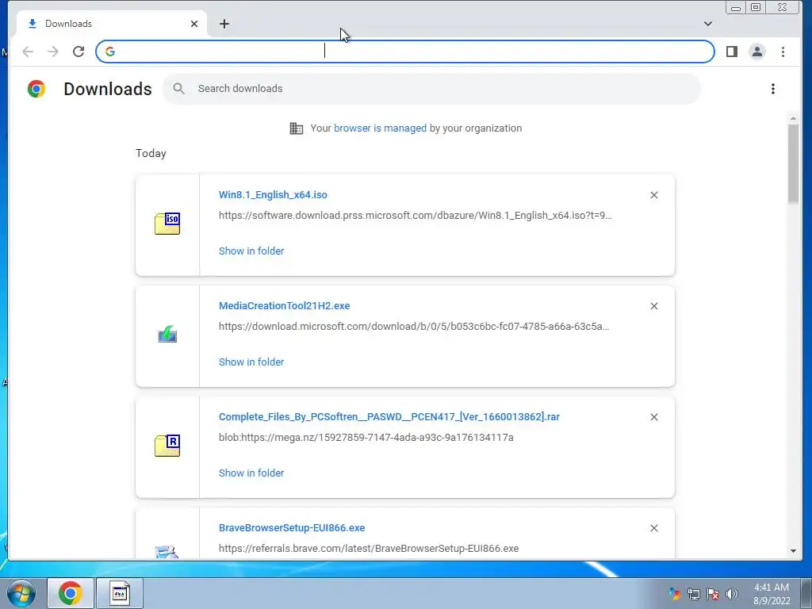
Task: Click the scrollbar down arrow
Action: (793, 551)
